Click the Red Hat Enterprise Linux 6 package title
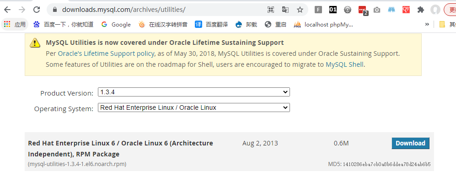 tap(120, 149)
